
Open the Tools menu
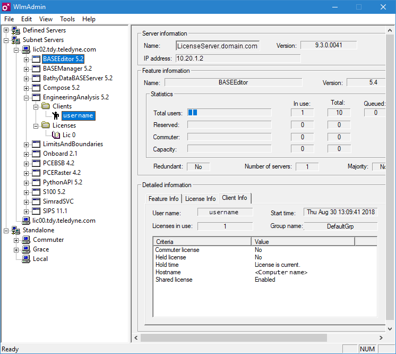67,19
